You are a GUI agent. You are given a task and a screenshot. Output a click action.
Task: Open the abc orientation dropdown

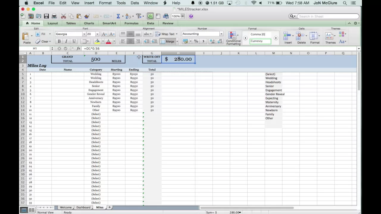coord(148,34)
